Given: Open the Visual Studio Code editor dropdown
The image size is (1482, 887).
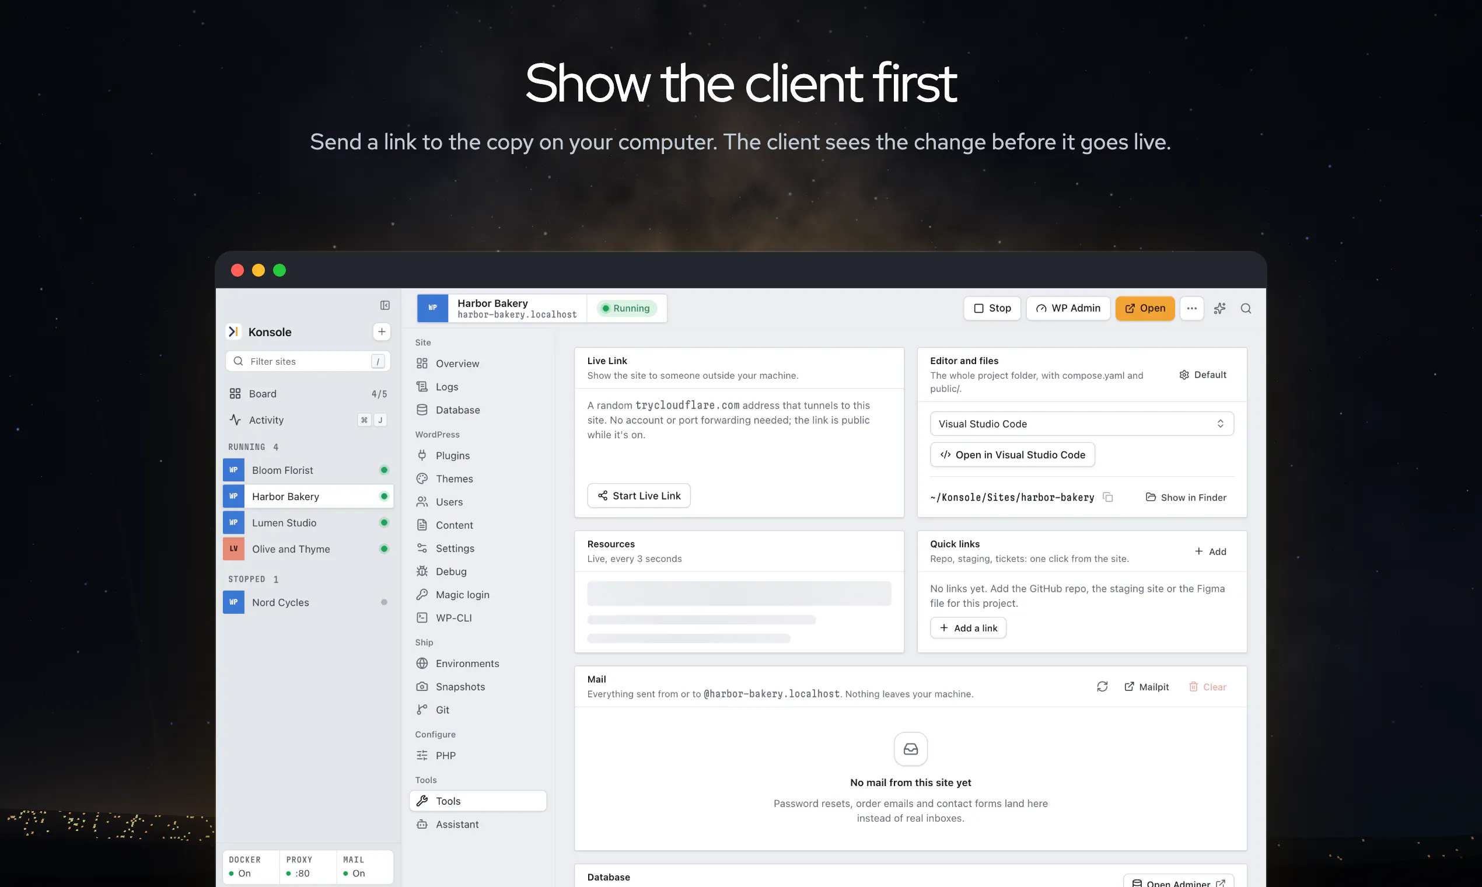Looking at the screenshot, I should [1082, 424].
